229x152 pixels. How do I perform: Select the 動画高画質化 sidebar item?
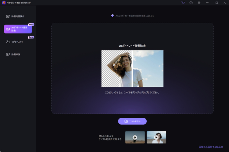[x=18, y=16]
